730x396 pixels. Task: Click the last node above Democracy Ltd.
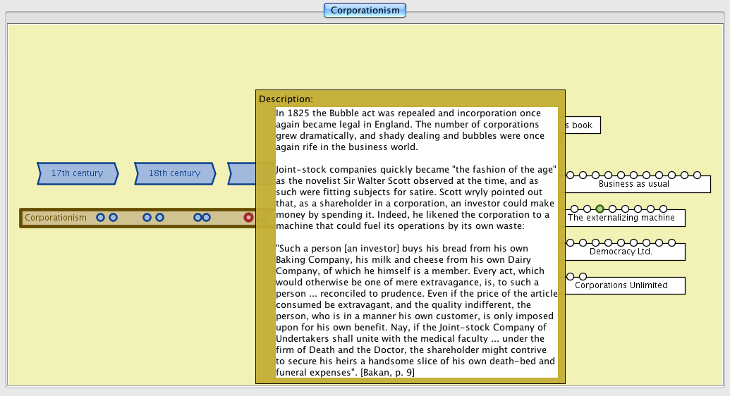coord(671,242)
